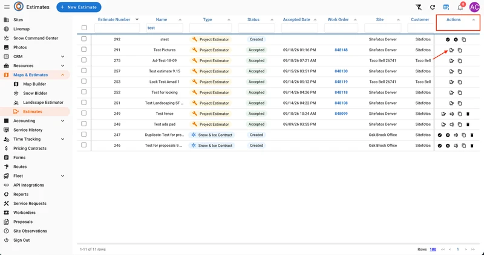This screenshot has width=484, height=255.
Task: Open work order link 848148
Action: point(341,50)
